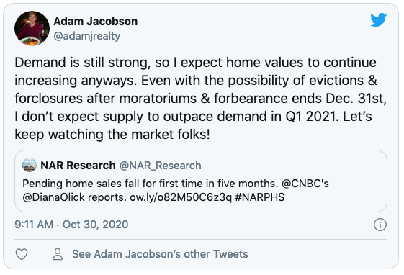Click the Q1 2021 sentence in tweet
The image size is (404, 275).
pos(176,117)
